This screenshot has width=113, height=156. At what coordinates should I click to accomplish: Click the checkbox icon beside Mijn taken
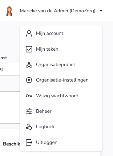29,49
